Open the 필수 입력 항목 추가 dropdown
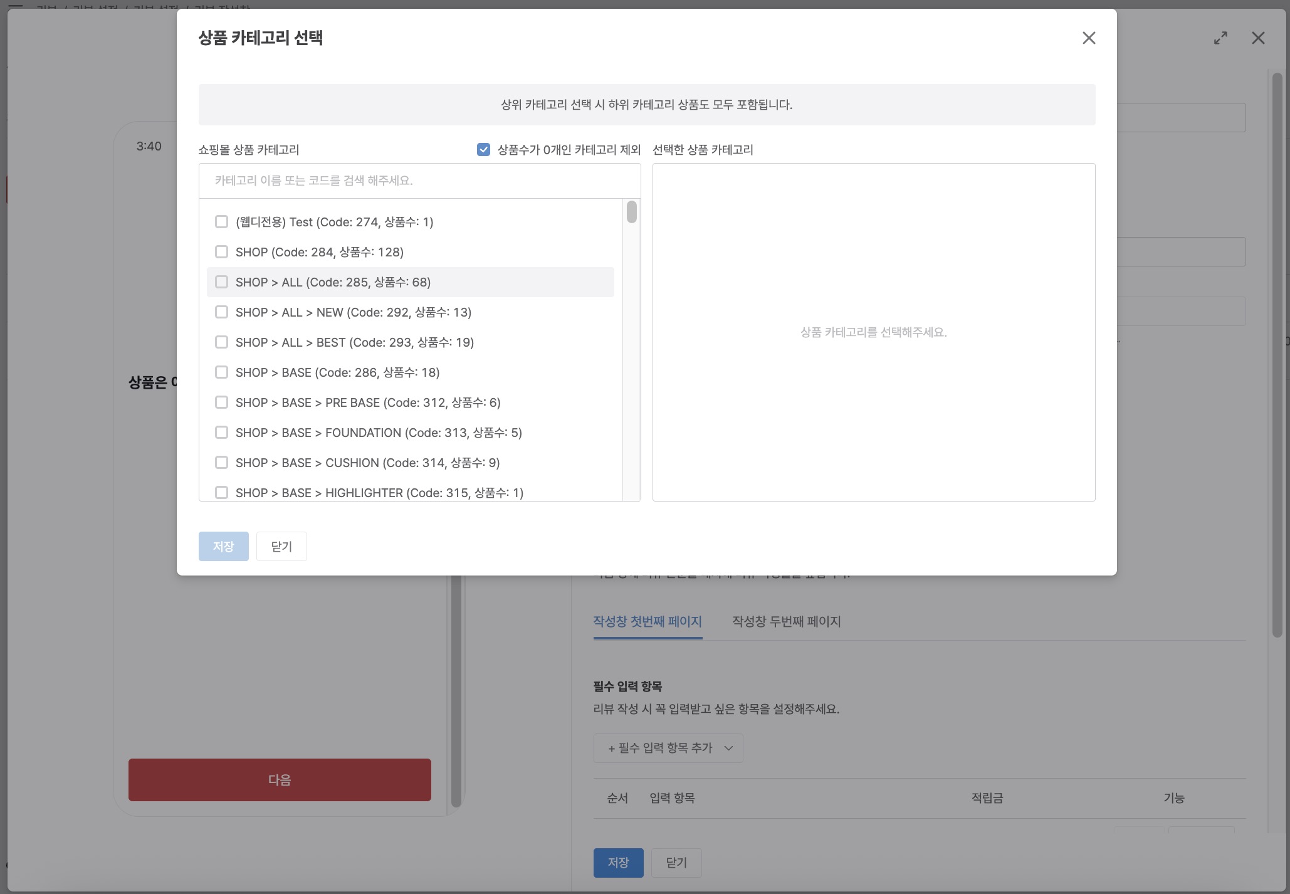This screenshot has width=1290, height=894. click(668, 748)
